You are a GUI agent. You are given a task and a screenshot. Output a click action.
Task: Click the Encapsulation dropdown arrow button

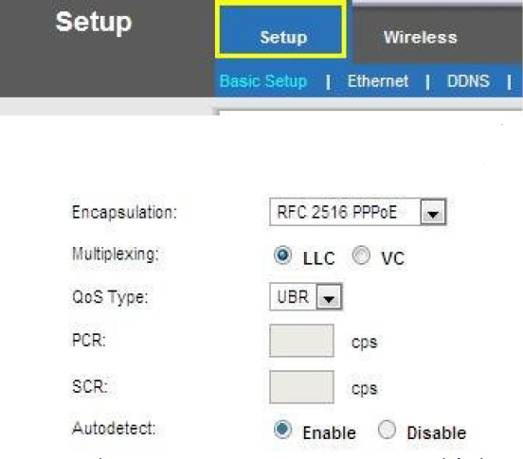point(433,212)
